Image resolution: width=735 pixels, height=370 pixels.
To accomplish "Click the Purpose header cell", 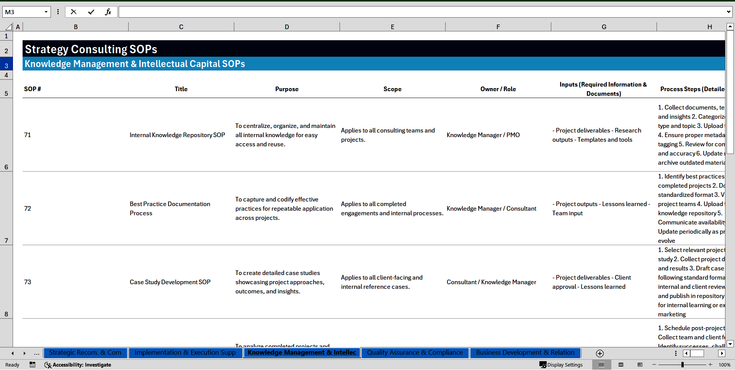I will (287, 89).
